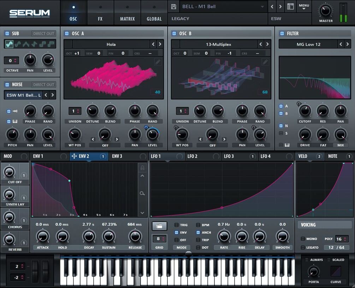
Task: Click the folder icon in the envelope section
Action: 159,227
